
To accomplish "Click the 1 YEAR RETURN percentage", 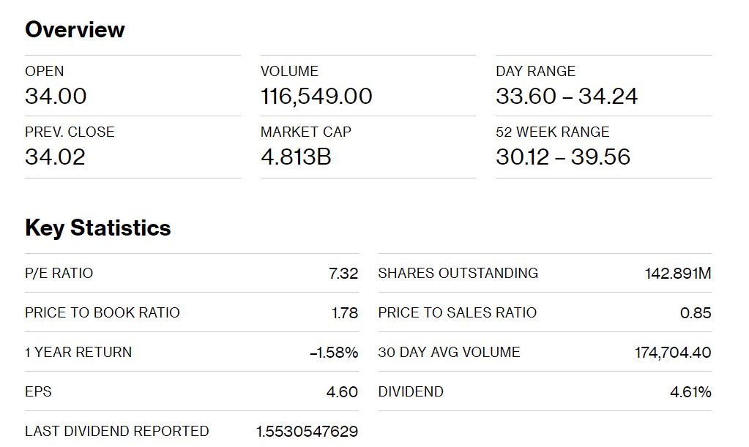I will [333, 353].
